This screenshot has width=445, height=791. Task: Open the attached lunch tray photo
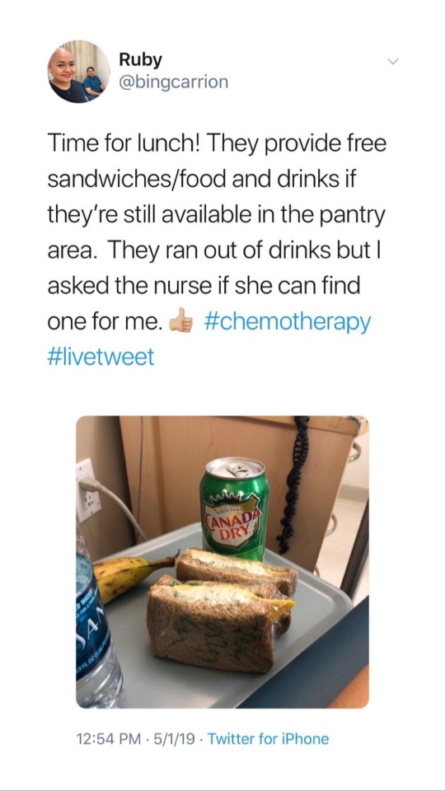point(222,562)
